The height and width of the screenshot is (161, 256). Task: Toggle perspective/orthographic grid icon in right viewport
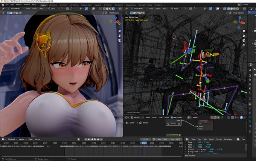244,45
